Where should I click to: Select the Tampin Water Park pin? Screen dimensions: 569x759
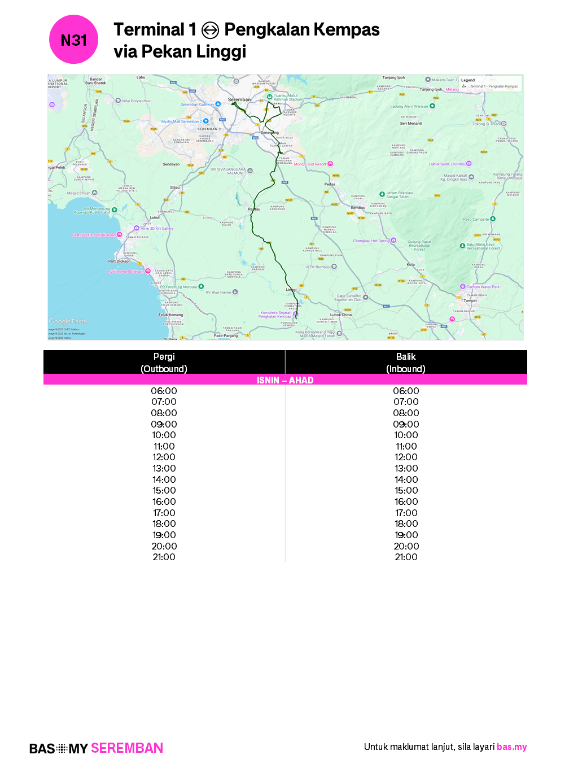(x=463, y=286)
